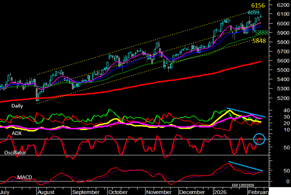Select the ADX indicator label
Viewport: 291px width, 195px height.
point(6,133)
